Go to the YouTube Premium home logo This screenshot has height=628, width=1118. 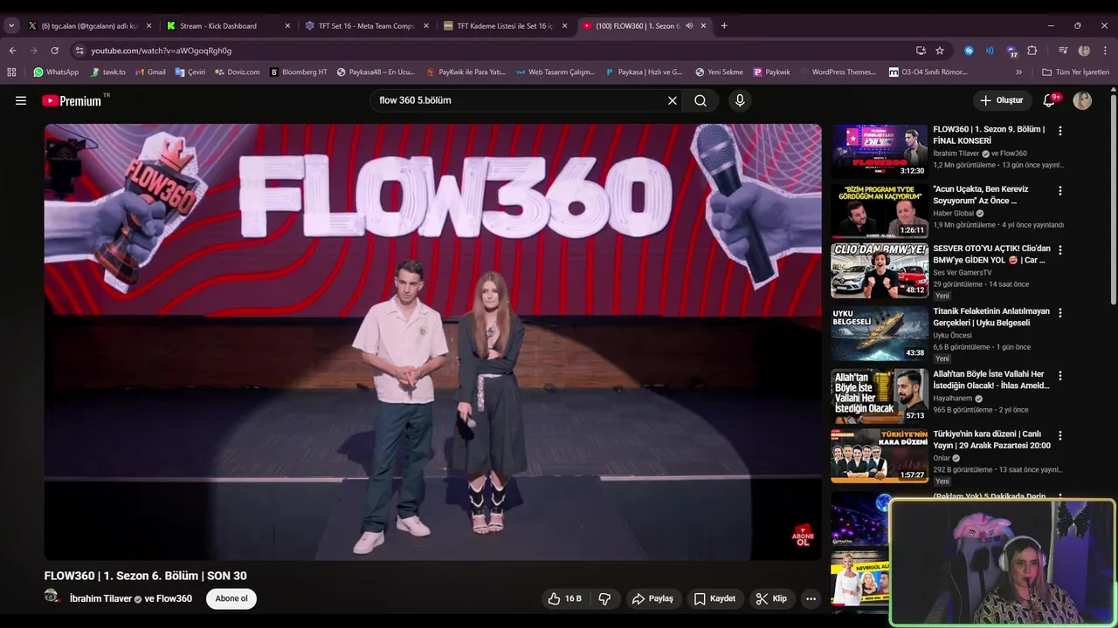pos(72,100)
